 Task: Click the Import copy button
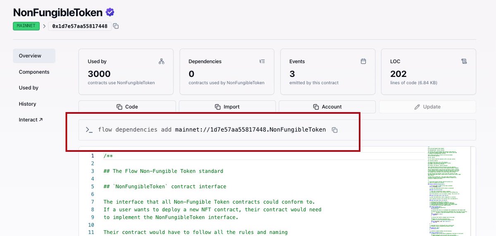coord(227,107)
